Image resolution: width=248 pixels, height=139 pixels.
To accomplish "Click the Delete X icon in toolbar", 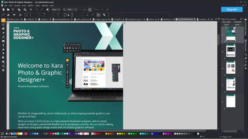I will click(31, 10).
